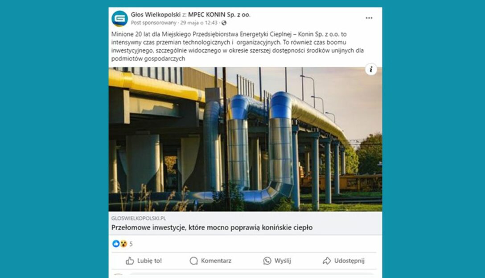Share post with the Udostępnij button
The height and width of the screenshot is (278, 485).
click(x=343, y=261)
